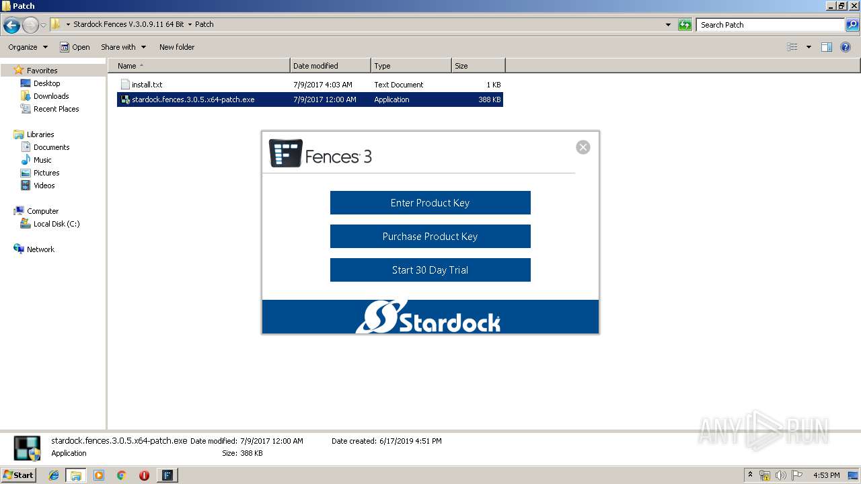Open Action Center flag icon

click(796, 475)
